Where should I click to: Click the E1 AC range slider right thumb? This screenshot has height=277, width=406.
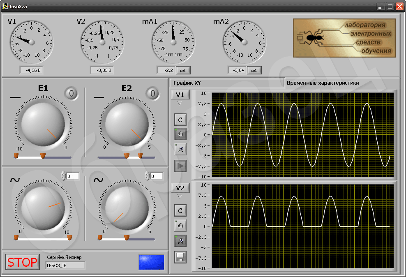click(x=69, y=238)
